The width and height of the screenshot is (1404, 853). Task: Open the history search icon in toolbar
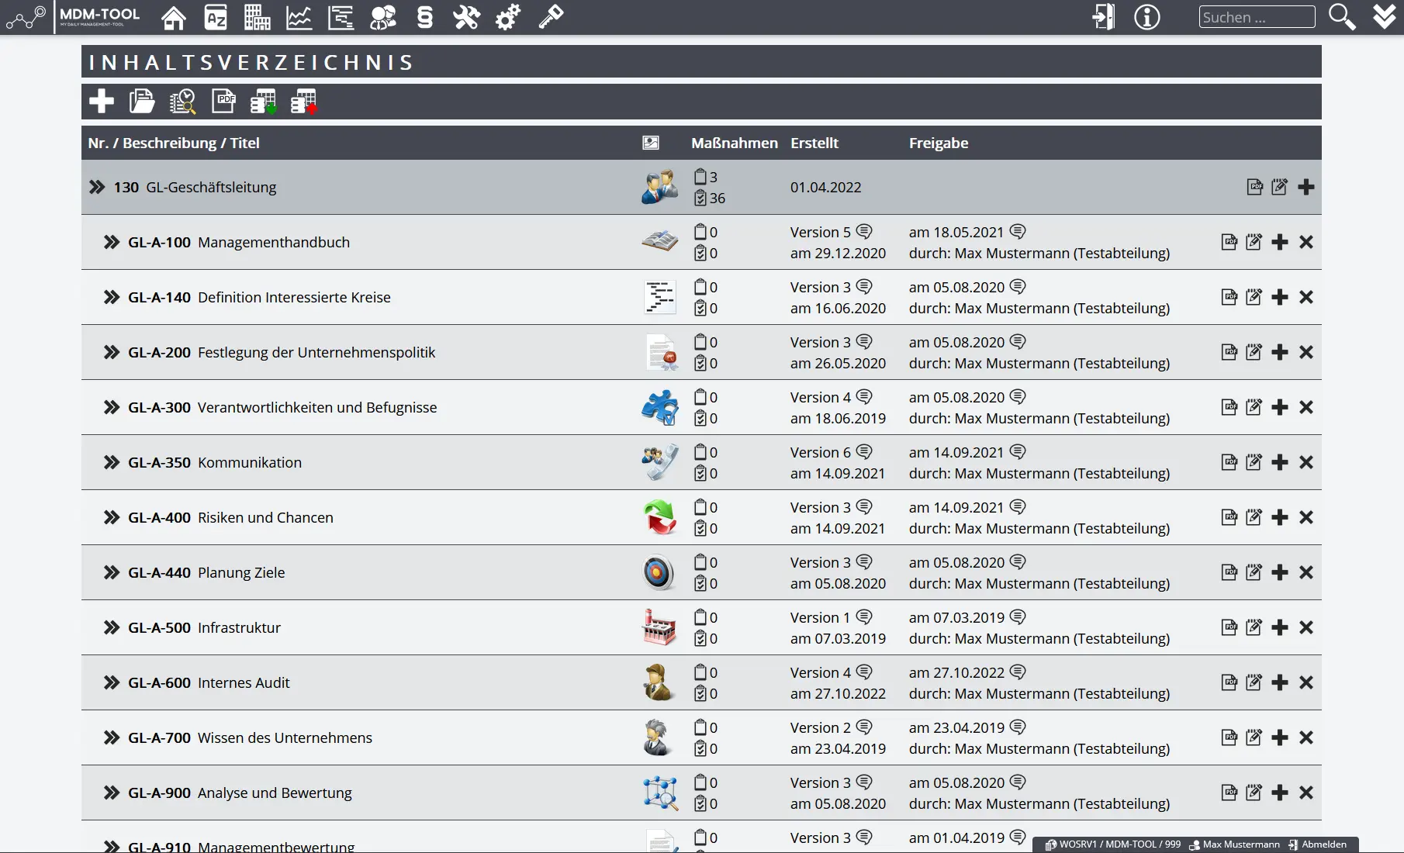tap(182, 102)
